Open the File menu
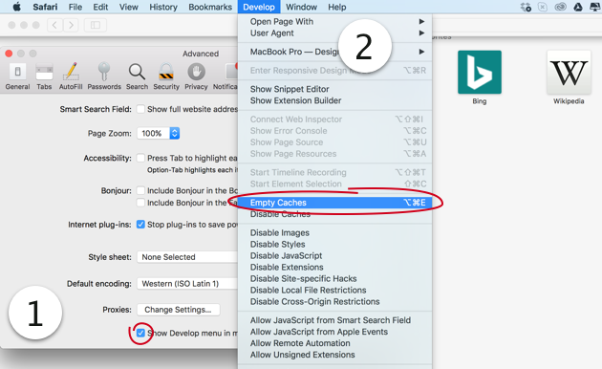This screenshot has height=369, width=602. click(x=75, y=7)
